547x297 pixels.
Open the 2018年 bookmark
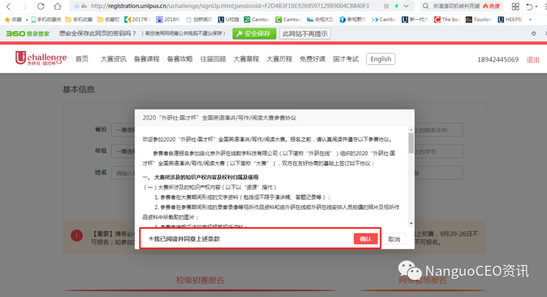[168, 19]
